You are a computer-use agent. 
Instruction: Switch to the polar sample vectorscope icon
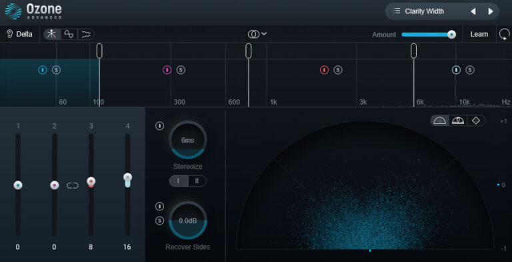point(440,121)
